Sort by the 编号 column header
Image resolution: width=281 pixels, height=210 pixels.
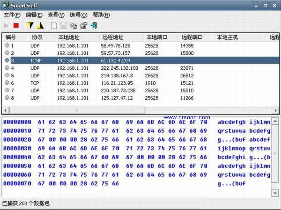(x=15, y=37)
